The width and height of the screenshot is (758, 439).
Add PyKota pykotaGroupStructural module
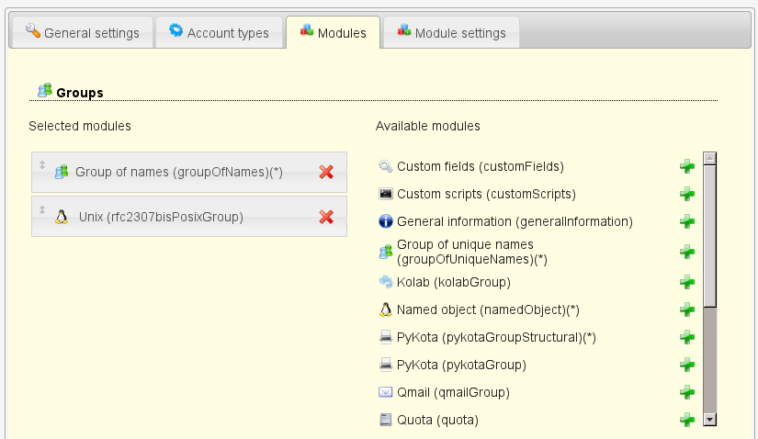click(x=686, y=337)
